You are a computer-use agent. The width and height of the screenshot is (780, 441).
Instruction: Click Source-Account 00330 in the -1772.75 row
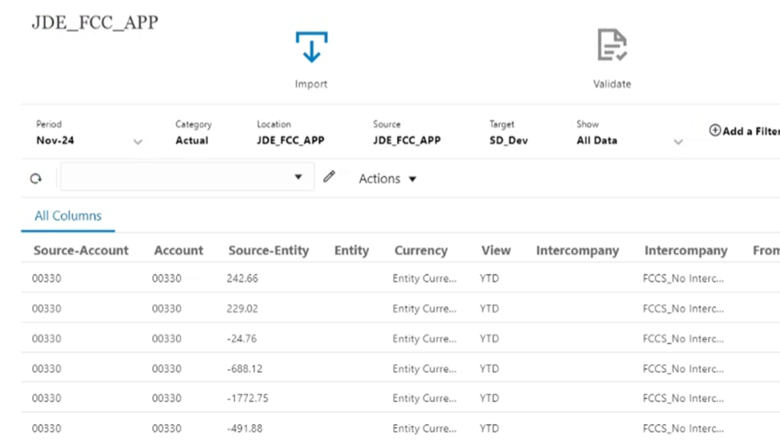pos(46,399)
